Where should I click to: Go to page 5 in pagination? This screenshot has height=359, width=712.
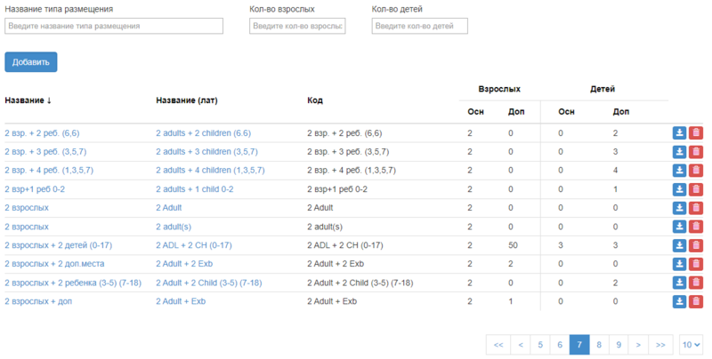coord(539,344)
